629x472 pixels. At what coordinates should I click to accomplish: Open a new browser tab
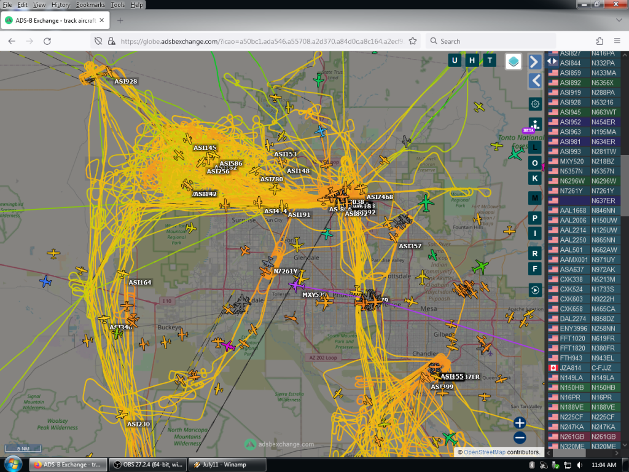(x=120, y=20)
